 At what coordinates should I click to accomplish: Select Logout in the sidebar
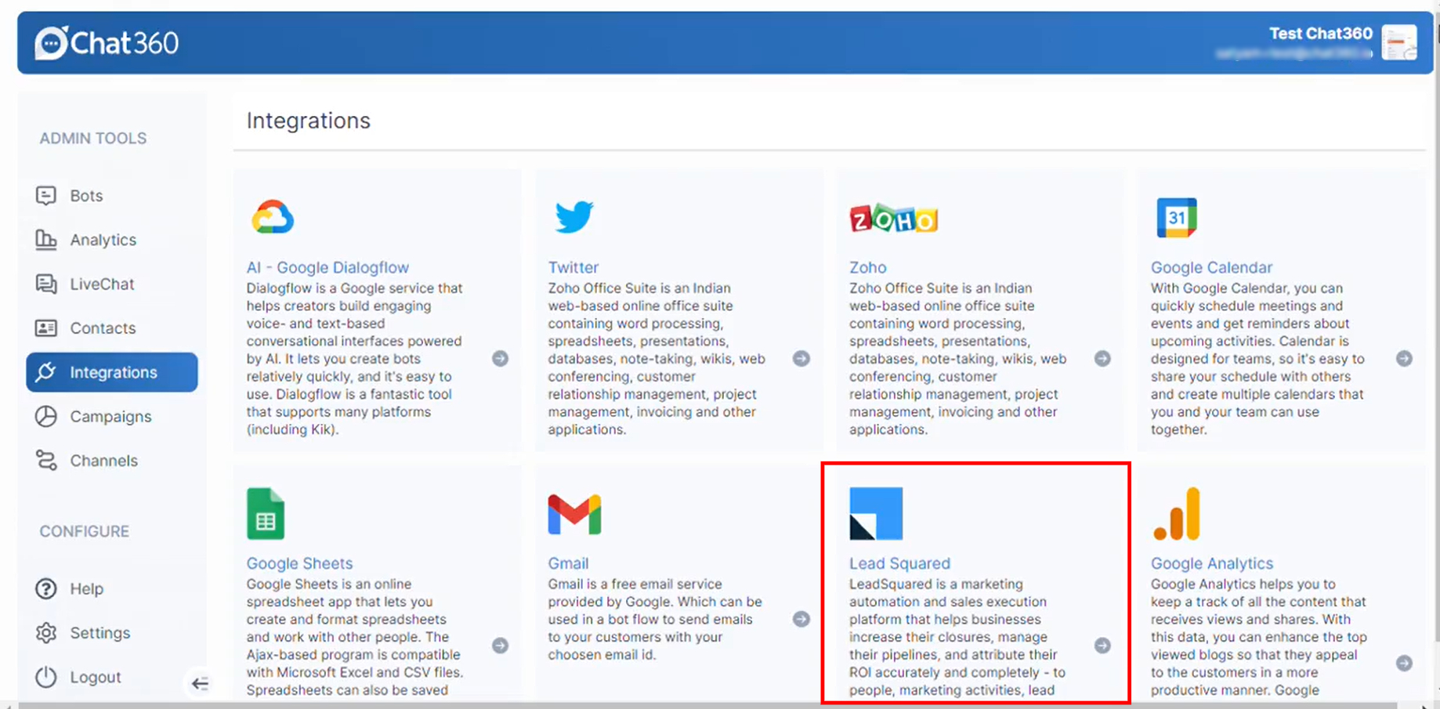95,677
